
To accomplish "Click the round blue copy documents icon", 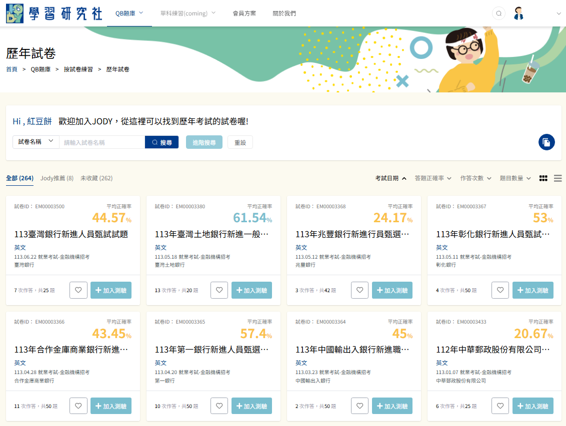I will coord(546,142).
